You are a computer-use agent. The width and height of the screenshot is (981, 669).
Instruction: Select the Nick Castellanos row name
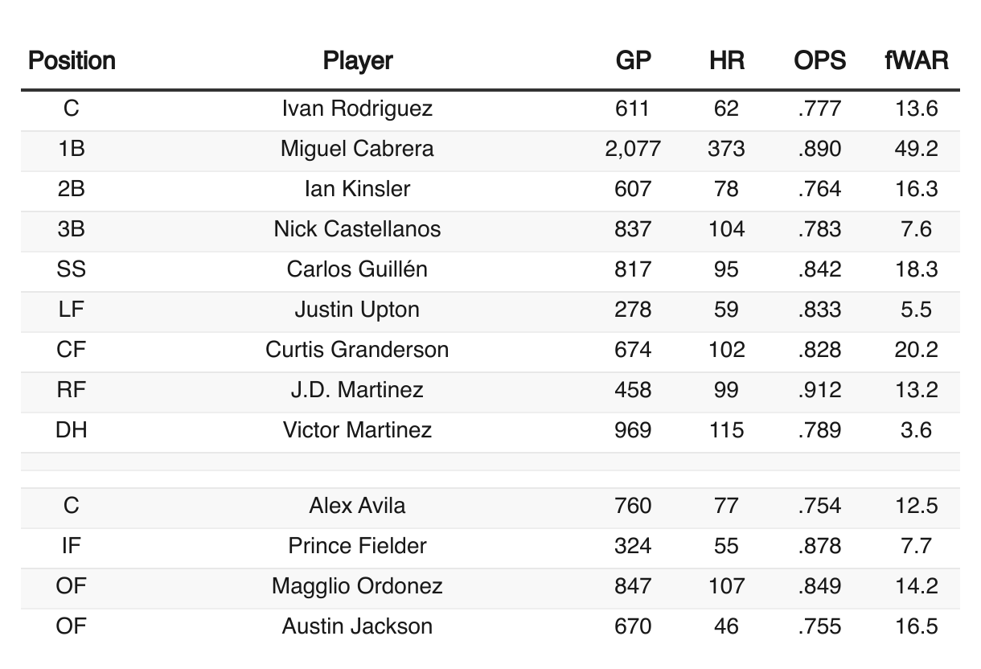pyautogui.click(x=358, y=229)
